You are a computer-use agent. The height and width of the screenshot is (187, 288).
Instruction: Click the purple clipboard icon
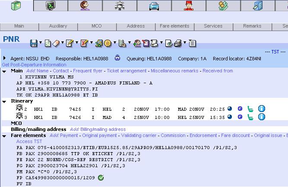point(146,43)
